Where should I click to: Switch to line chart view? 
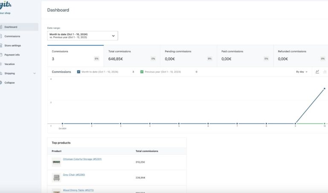click(317, 72)
